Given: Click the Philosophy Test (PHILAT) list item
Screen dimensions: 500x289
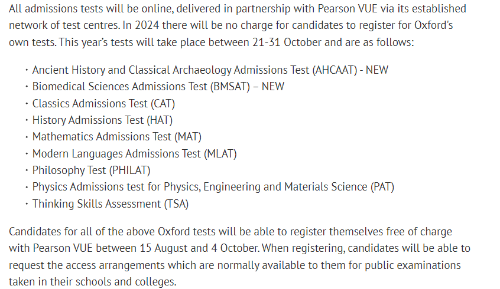Looking at the screenshot, I should 91,170.
